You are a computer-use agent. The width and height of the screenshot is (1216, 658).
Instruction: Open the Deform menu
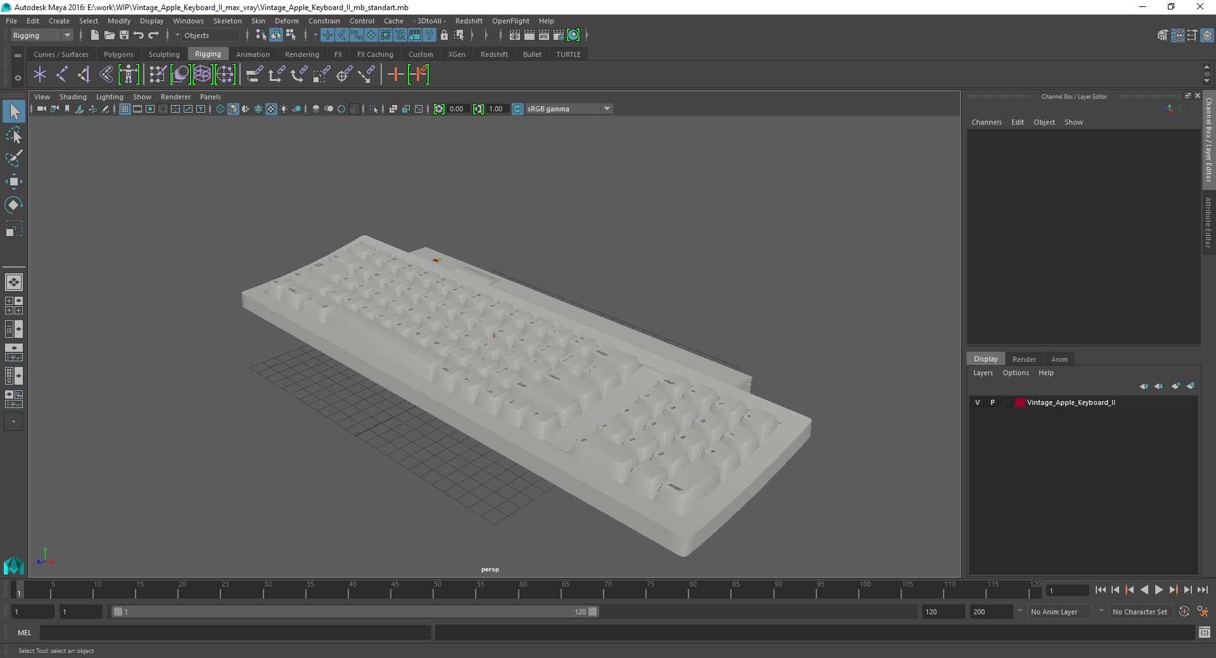tap(286, 21)
